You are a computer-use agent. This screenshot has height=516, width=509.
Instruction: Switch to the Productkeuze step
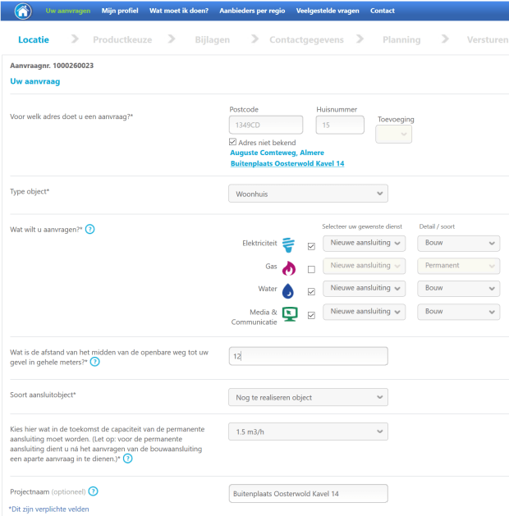click(122, 39)
